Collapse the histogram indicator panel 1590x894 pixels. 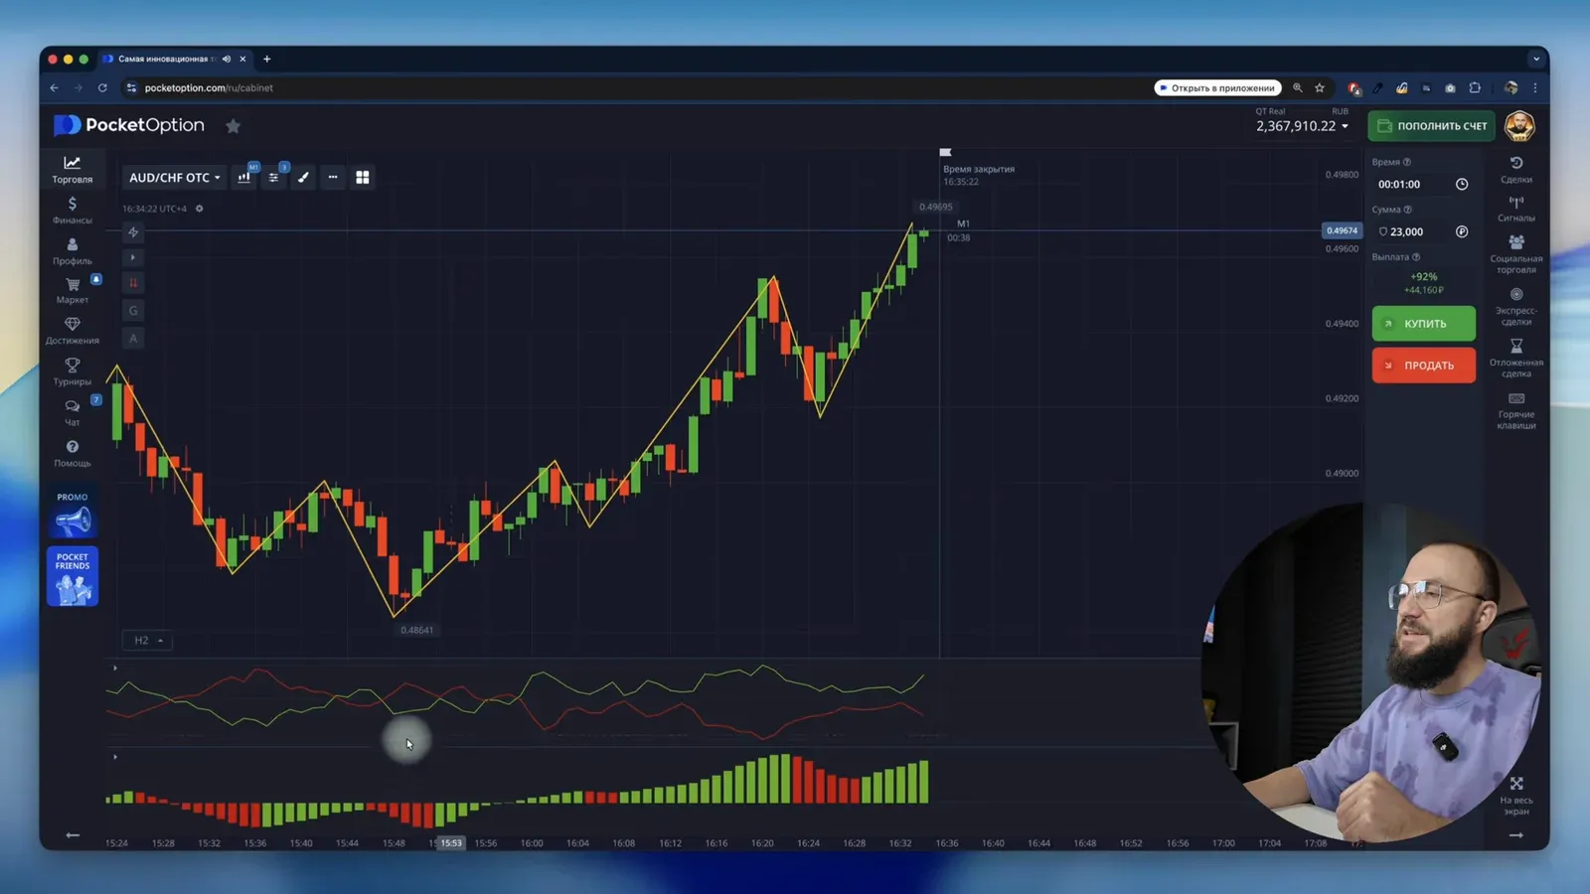tap(115, 757)
